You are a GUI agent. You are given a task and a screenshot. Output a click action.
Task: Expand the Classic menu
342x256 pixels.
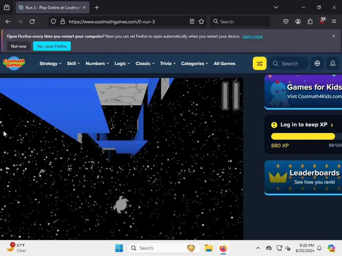tap(145, 64)
